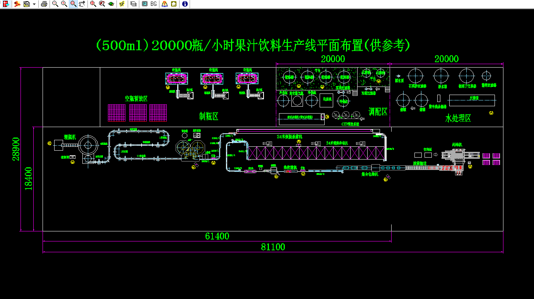Click the layout properties window icon

(x=145, y=4)
